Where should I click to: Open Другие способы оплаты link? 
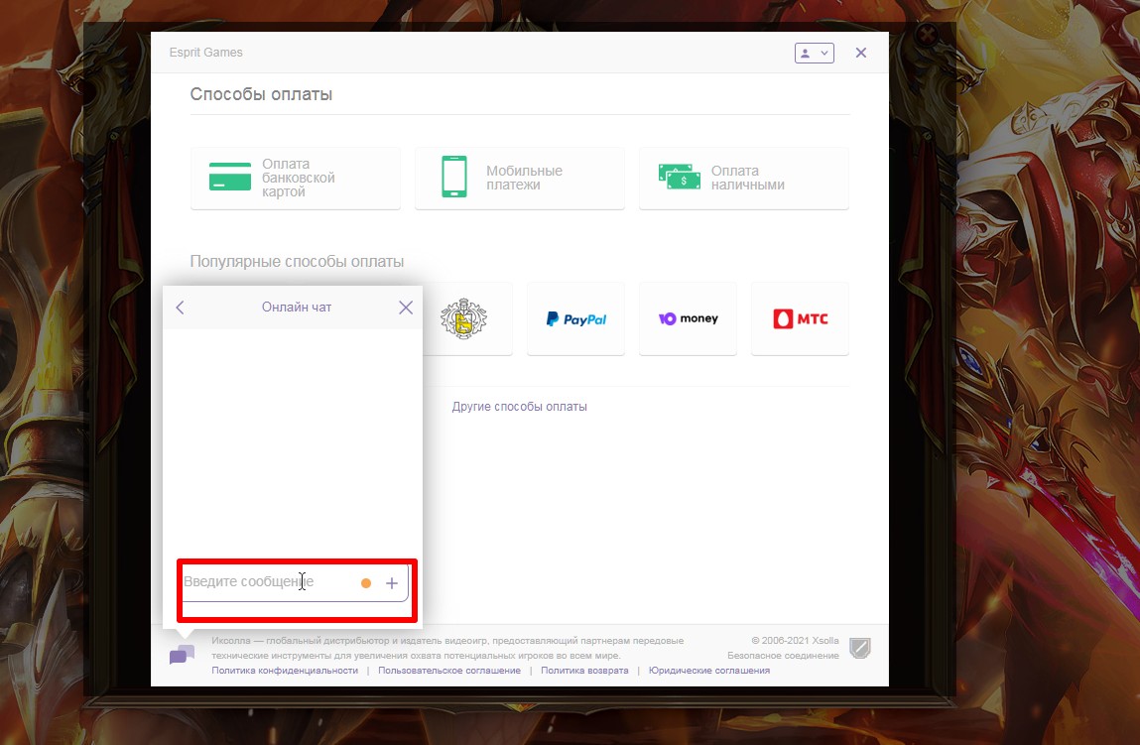[519, 407]
